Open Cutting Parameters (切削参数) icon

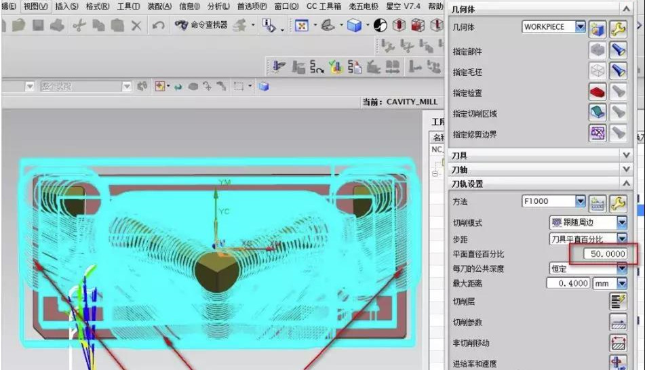point(617,323)
